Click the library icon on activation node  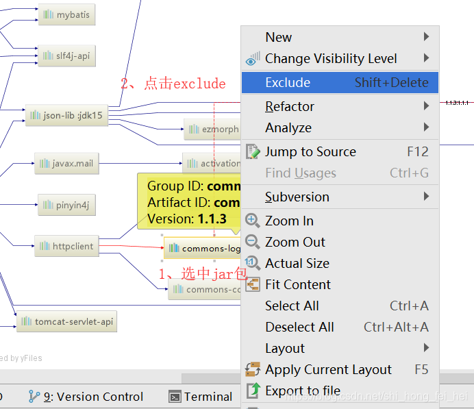[x=192, y=164]
